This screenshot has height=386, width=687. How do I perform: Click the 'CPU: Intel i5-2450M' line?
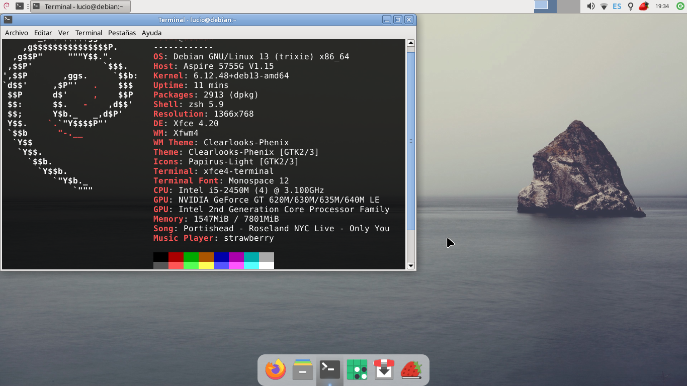click(x=239, y=190)
